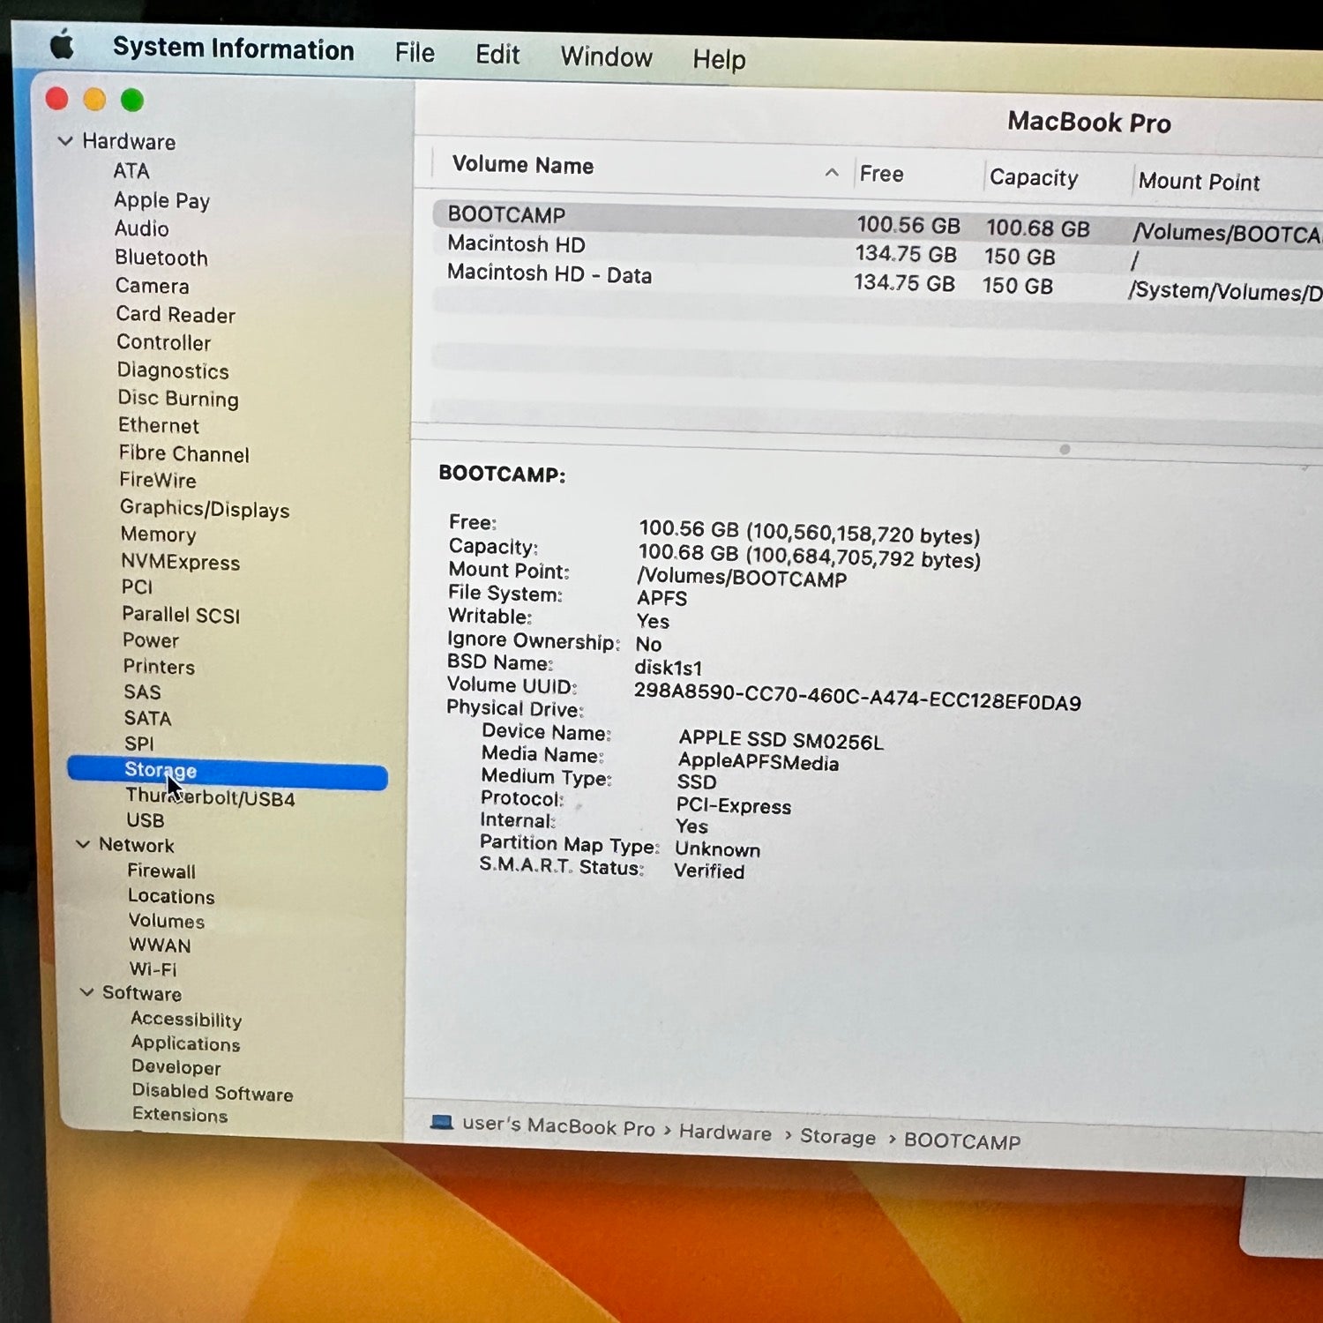This screenshot has width=1323, height=1323.
Task: Open the Window menu
Action: (x=606, y=57)
